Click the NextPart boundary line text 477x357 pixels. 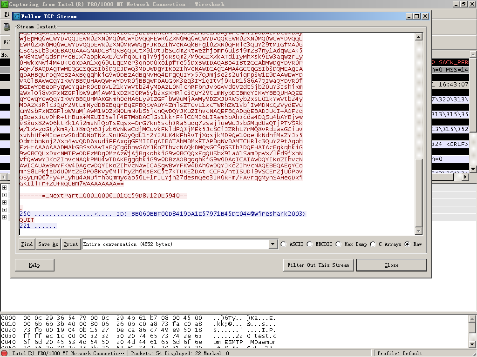point(103,196)
